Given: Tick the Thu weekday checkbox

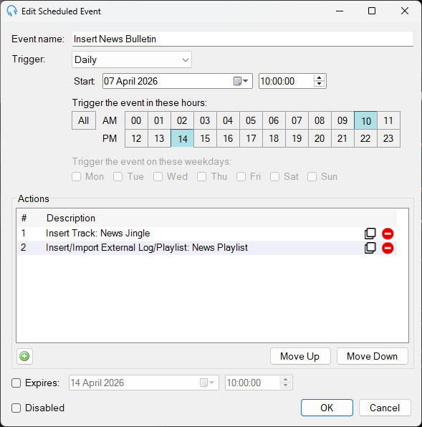Looking at the screenshot, I should 202,176.
